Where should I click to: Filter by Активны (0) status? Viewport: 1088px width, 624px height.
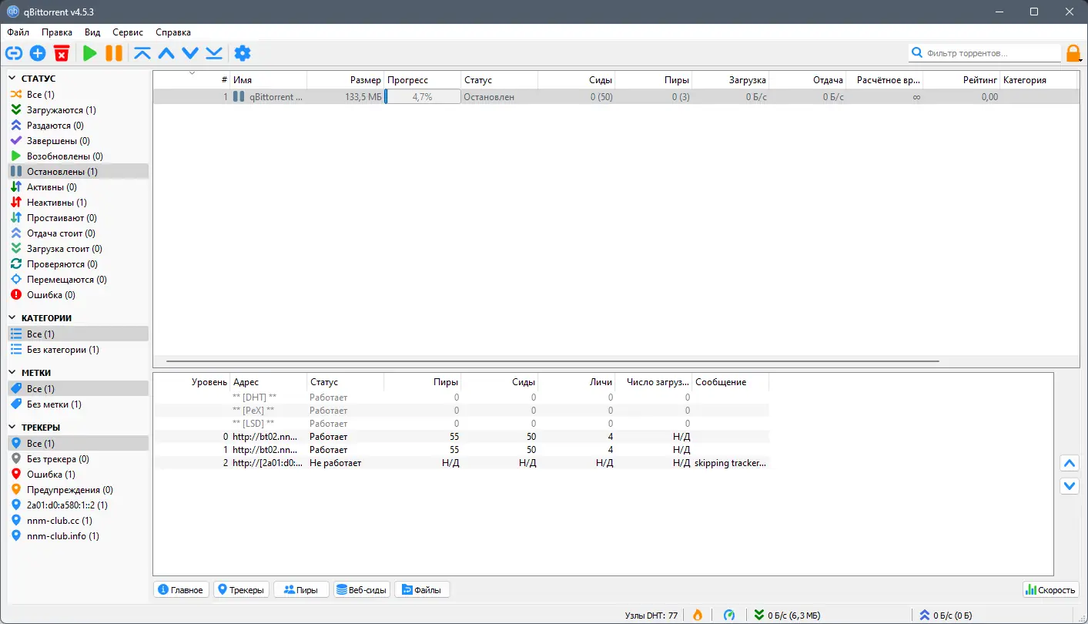78,187
